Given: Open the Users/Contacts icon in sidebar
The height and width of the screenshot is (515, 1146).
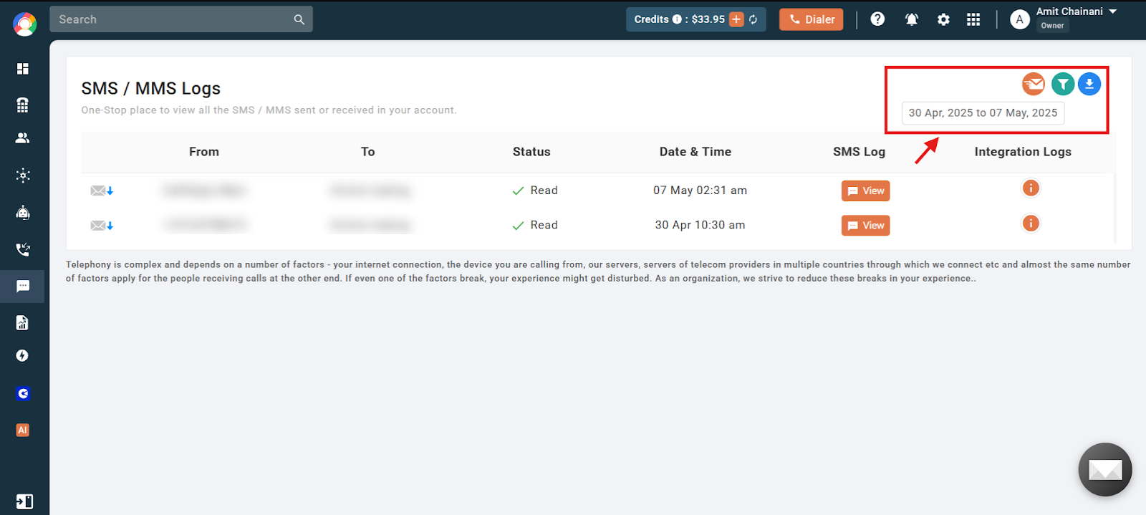Looking at the screenshot, I should pos(23,138).
